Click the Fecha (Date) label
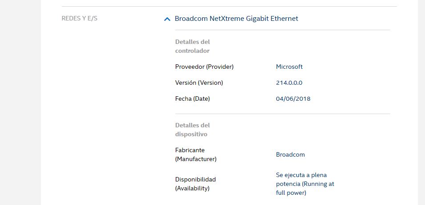The width and height of the screenshot is (425, 205). [192, 99]
